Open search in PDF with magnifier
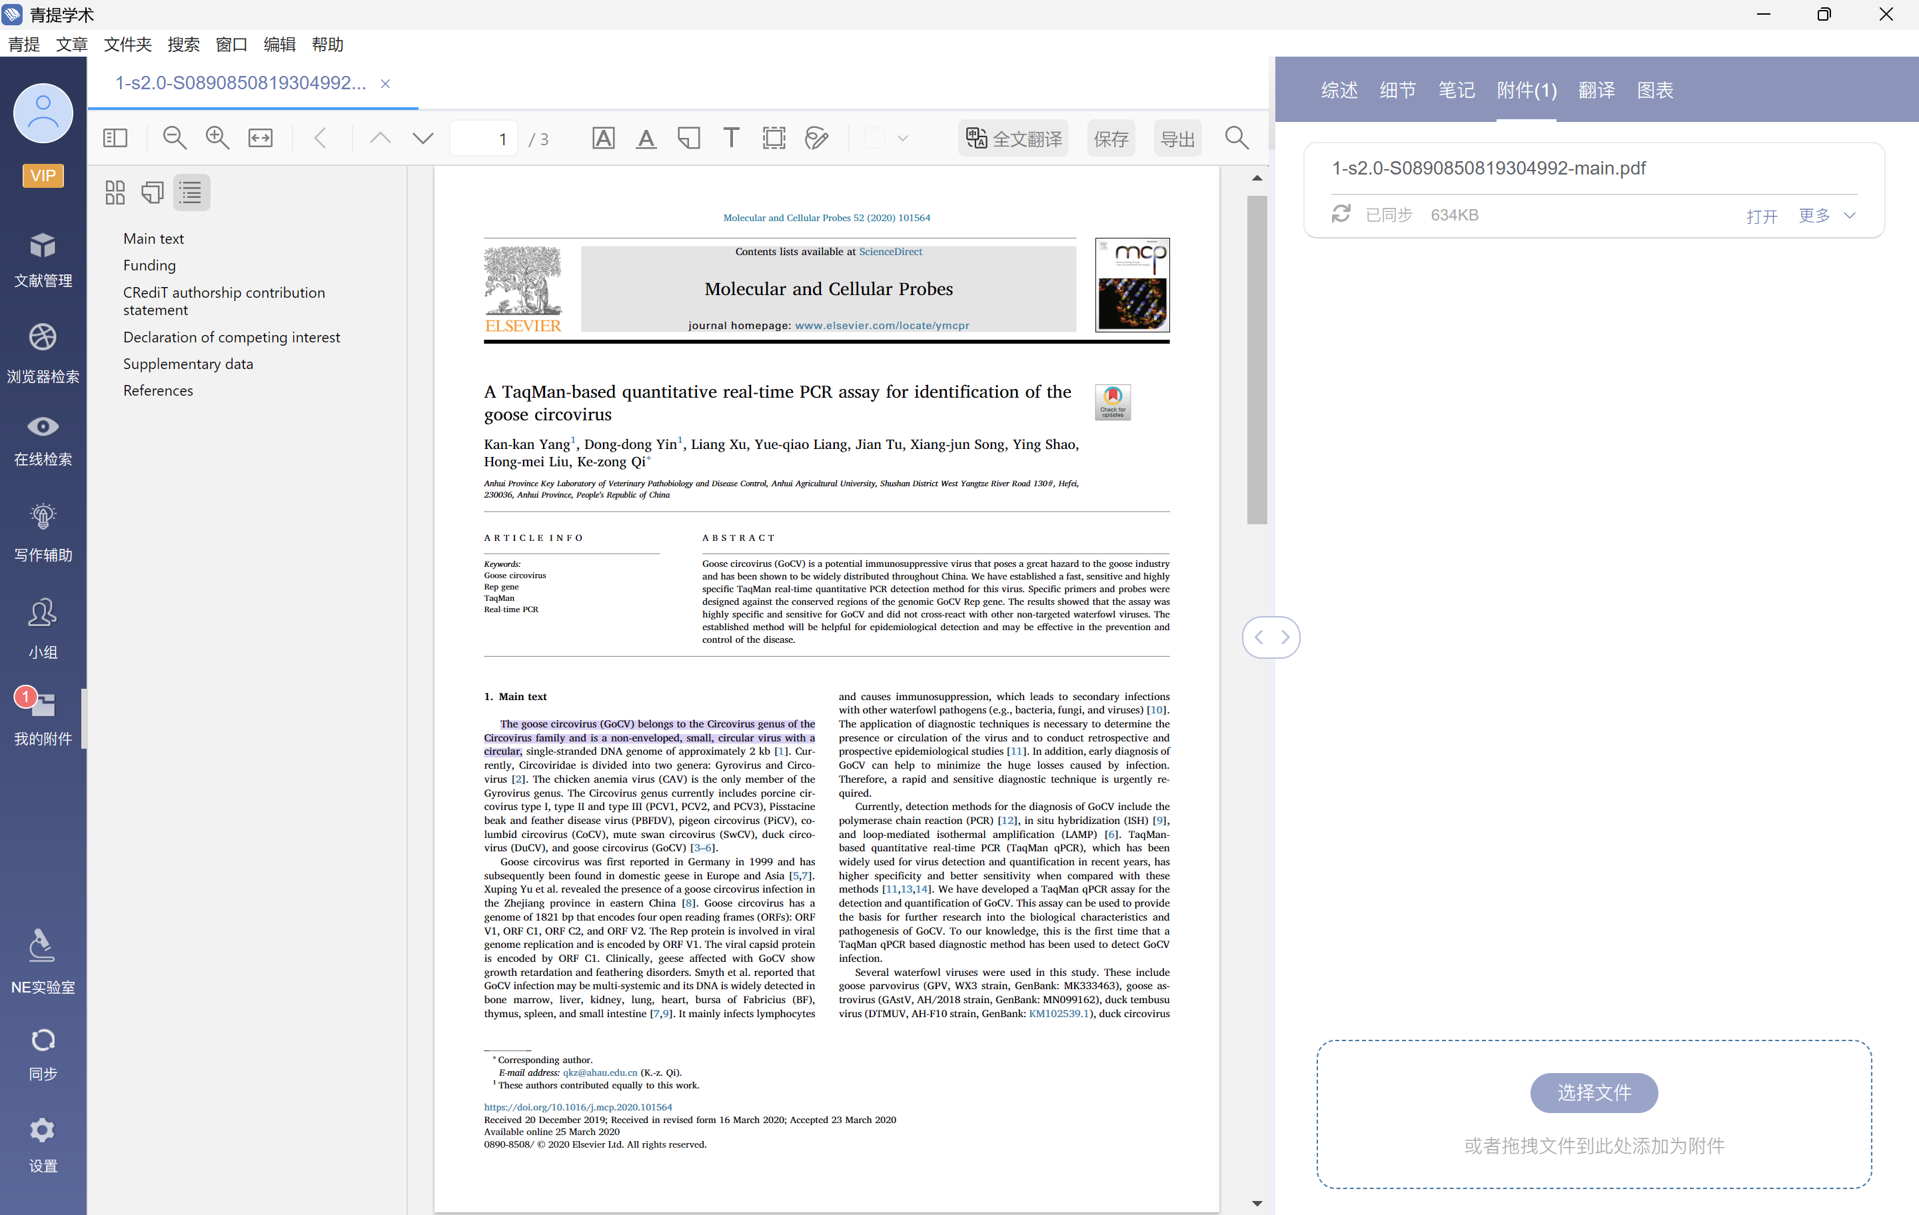 tap(1236, 138)
